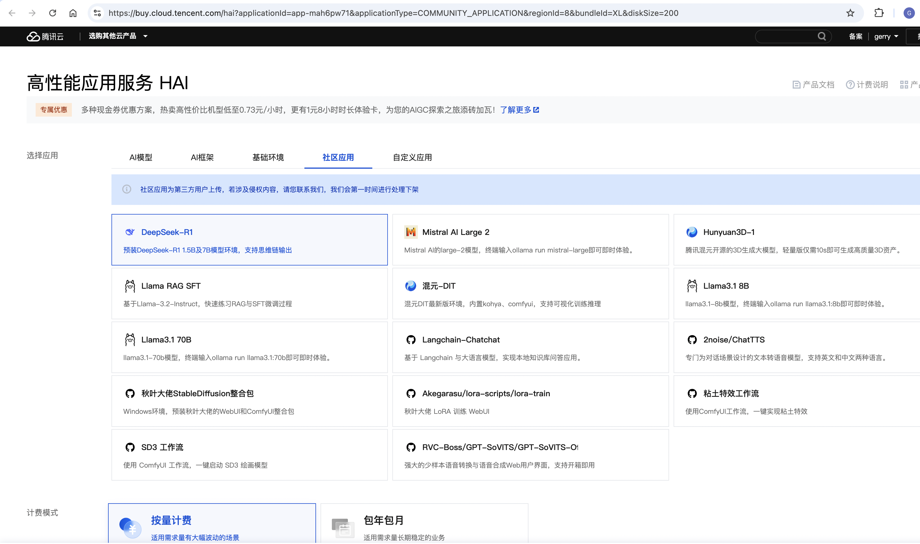Select the 混元-DIT application card
The width and height of the screenshot is (920, 544).
pos(530,294)
